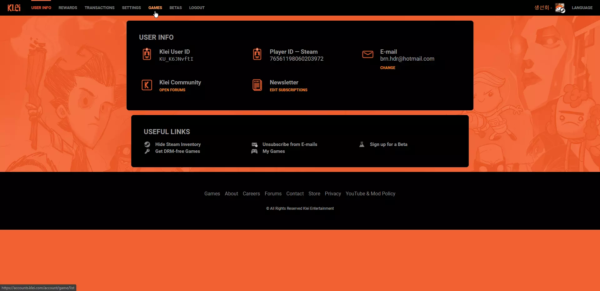Click the Hide Steam Inventory link
Image resolution: width=600 pixels, height=291 pixels.
click(178, 144)
